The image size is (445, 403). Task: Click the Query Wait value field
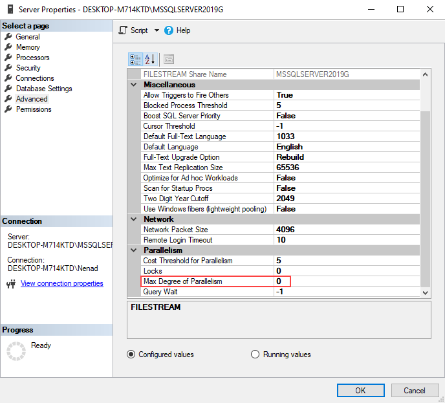click(x=346, y=292)
